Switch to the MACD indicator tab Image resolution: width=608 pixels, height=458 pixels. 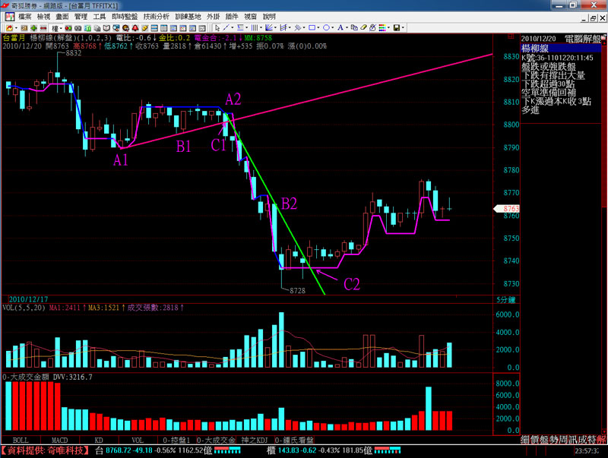pyautogui.click(x=60, y=440)
